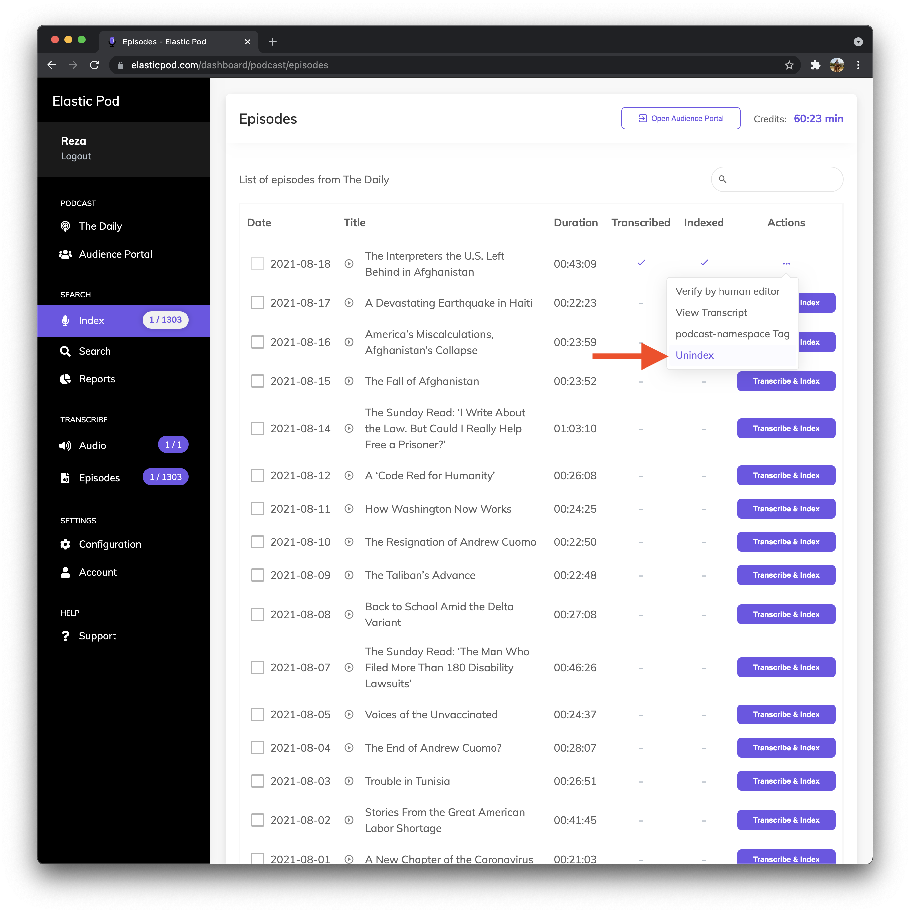
Task: Open browser extensions puzzle icon
Action: pos(815,65)
